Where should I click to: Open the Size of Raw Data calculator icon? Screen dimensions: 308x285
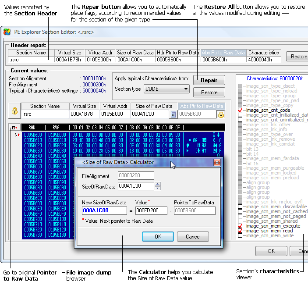click(x=173, y=114)
